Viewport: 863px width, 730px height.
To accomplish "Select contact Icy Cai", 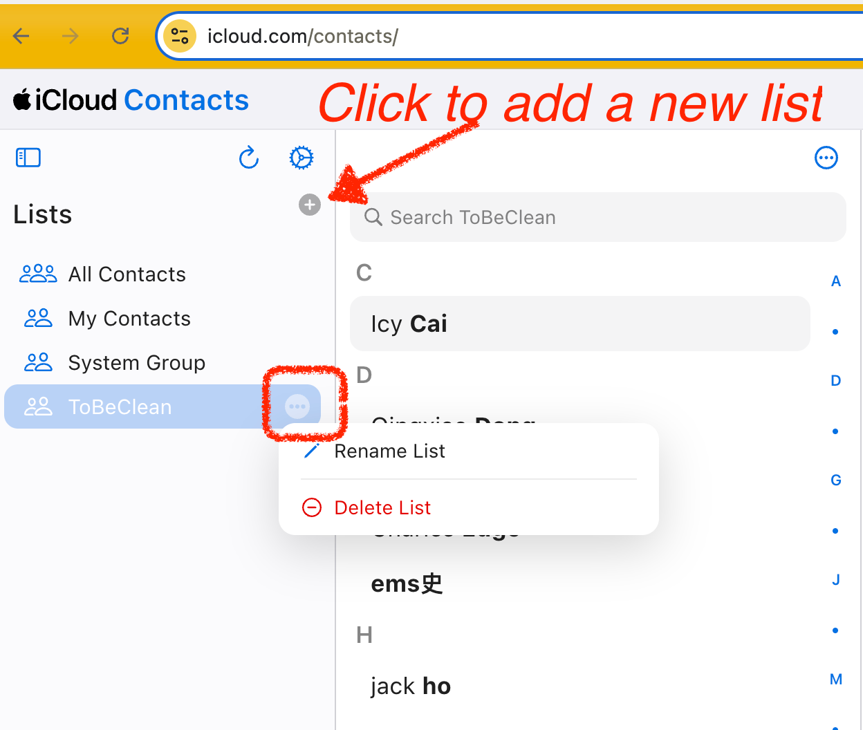I will click(580, 324).
